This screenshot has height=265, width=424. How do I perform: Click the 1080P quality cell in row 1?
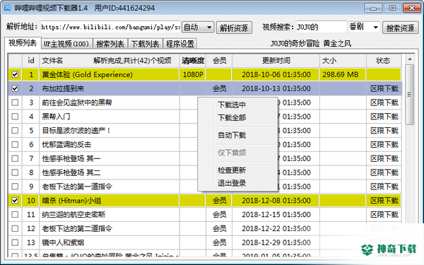tap(193, 74)
